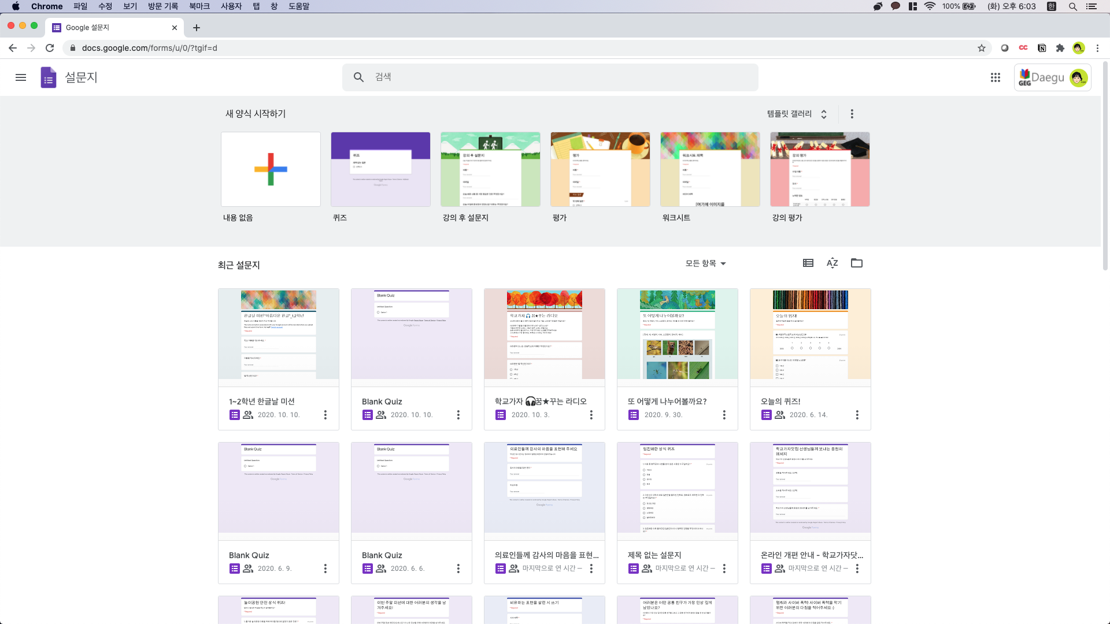Open the file picker folder icon
1110x624 pixels.
click(x=856, y=263)
